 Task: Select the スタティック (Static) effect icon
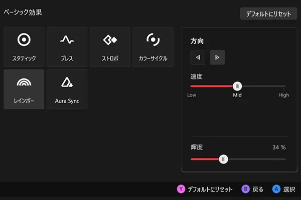24,47
